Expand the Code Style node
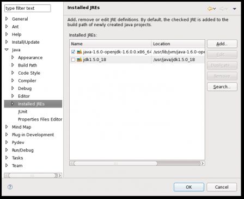 (x=13, y=73)
